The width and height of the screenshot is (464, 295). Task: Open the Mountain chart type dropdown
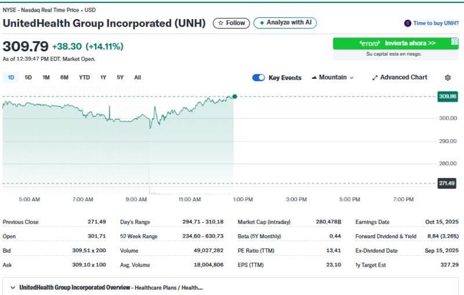332,78
